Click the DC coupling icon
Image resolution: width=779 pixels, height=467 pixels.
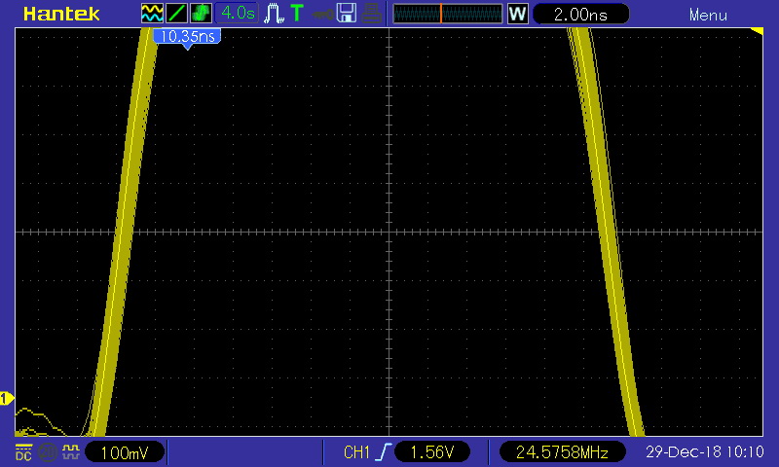click(23, 452)
